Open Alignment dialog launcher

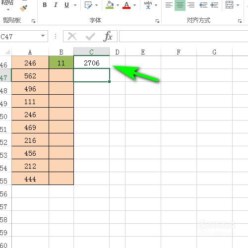[x=240, y=21]
